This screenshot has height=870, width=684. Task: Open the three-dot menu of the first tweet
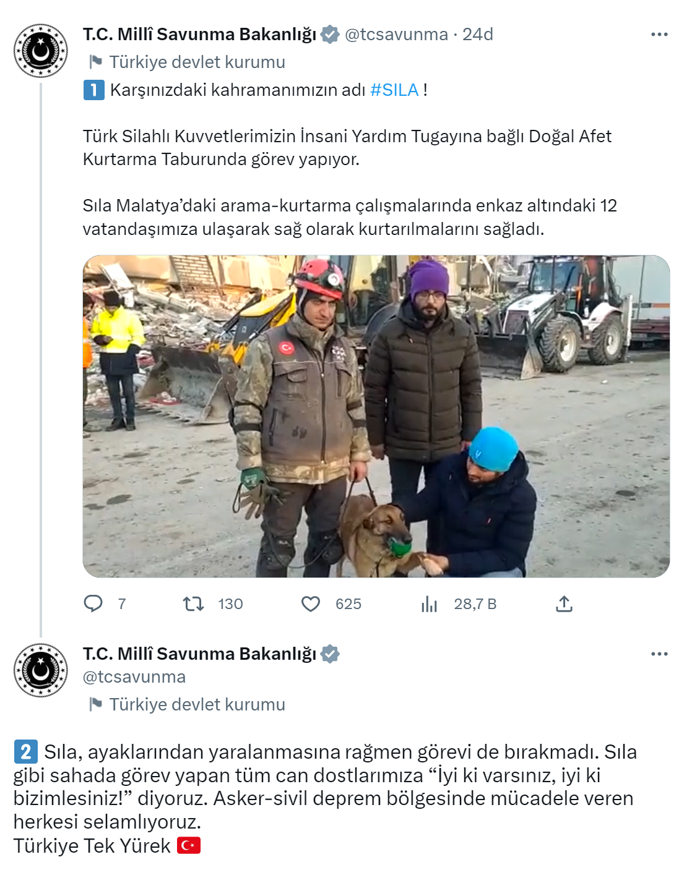659,35
